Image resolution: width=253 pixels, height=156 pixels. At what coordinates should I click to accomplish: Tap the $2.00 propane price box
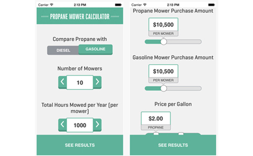coord(155,118)
